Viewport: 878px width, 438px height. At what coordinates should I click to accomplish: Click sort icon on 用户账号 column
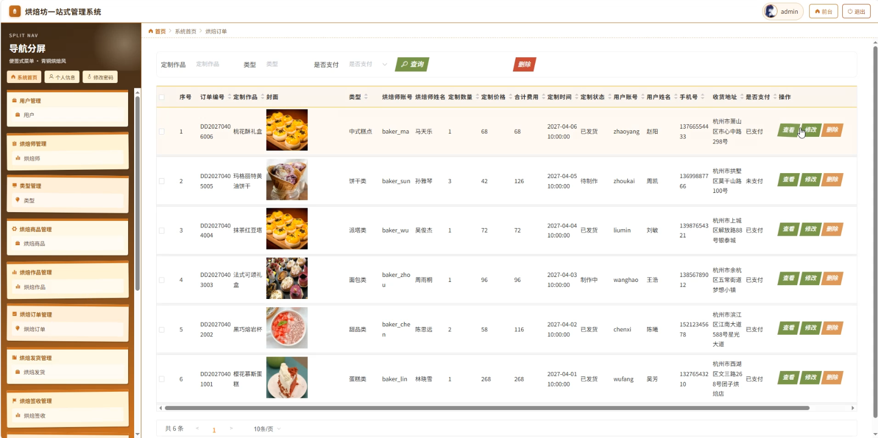[x=642, y=97]
